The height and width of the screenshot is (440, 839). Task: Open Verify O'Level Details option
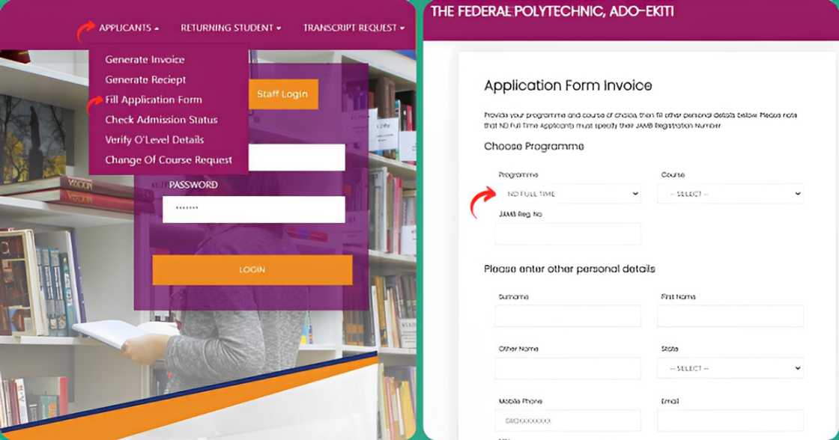tap(154, 139)
